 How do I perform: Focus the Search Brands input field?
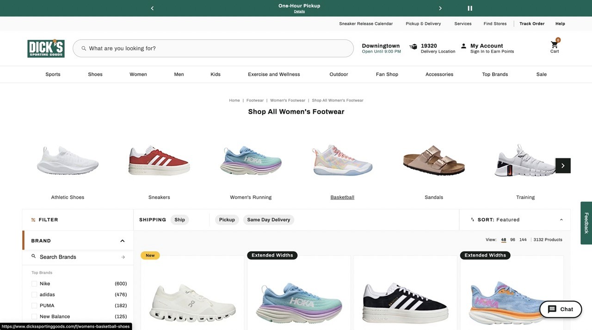(79, 257)
